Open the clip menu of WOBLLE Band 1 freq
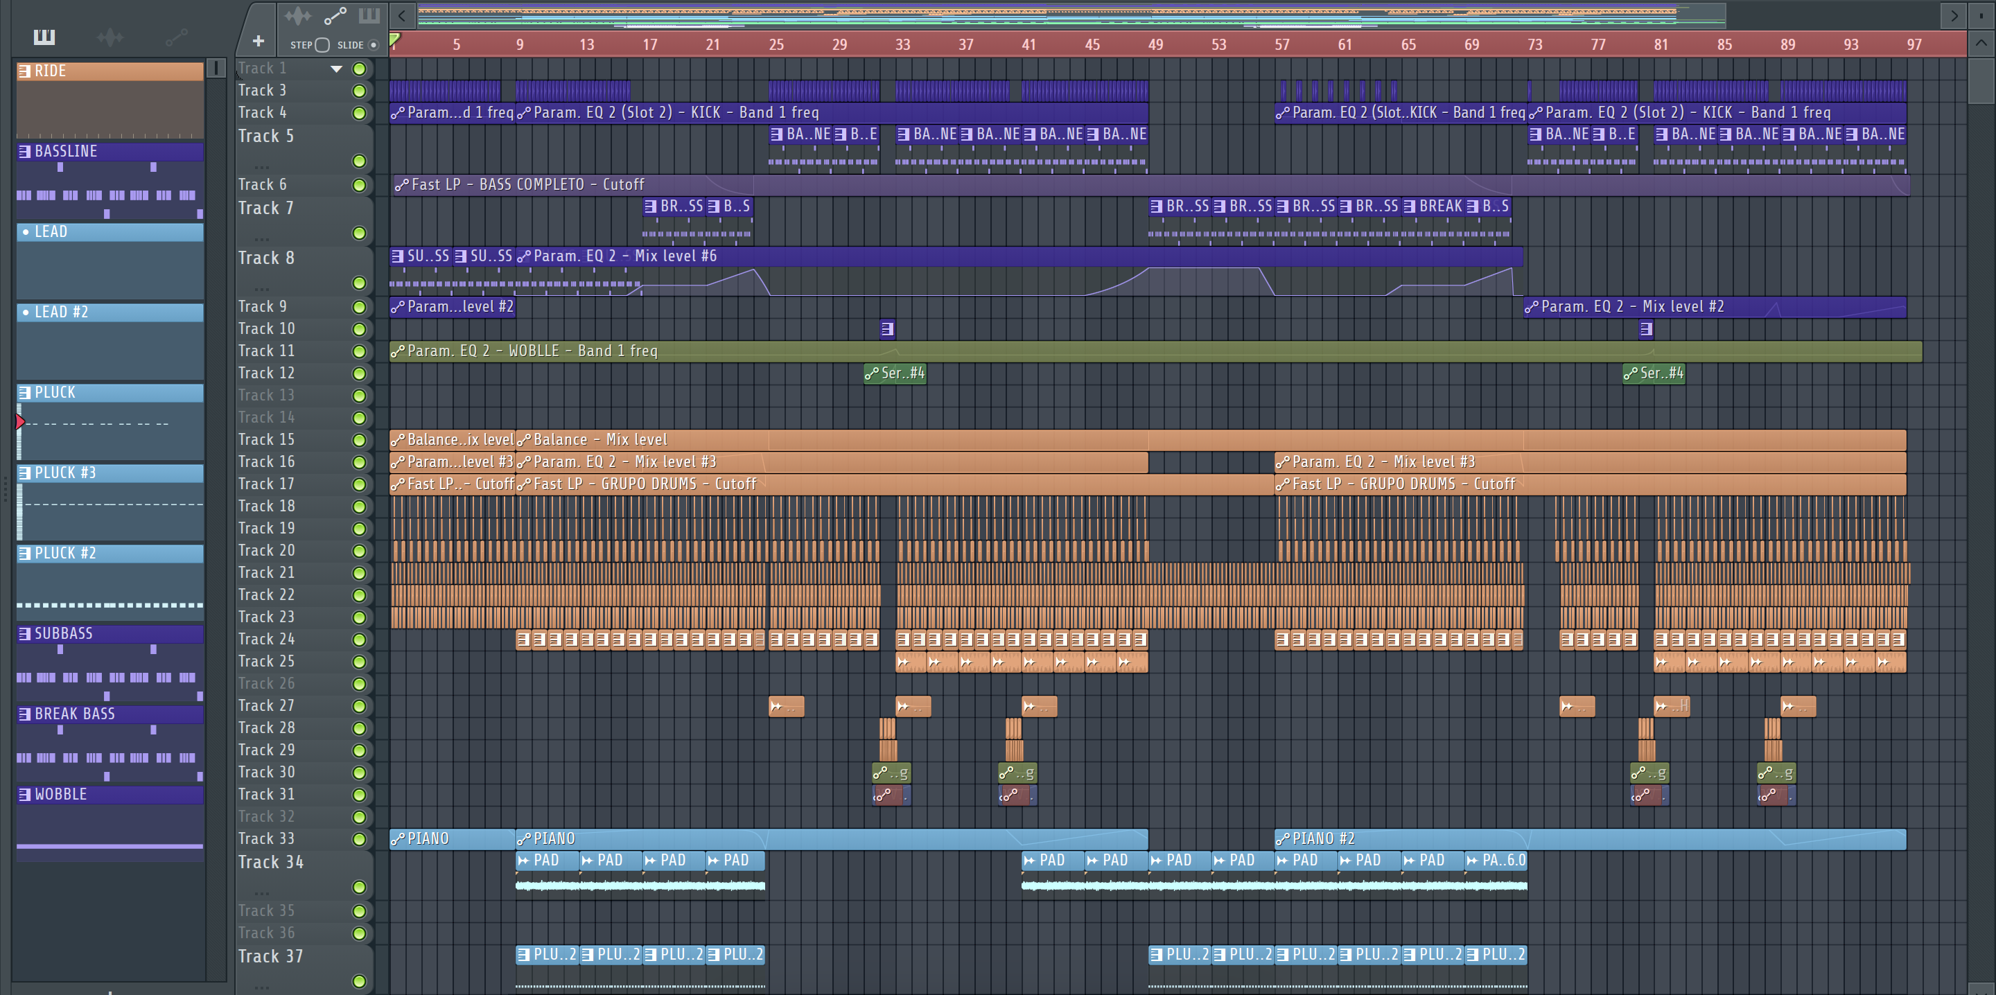Image resolution: width=1996 pixels, height=995 pixels. [398, 351]
